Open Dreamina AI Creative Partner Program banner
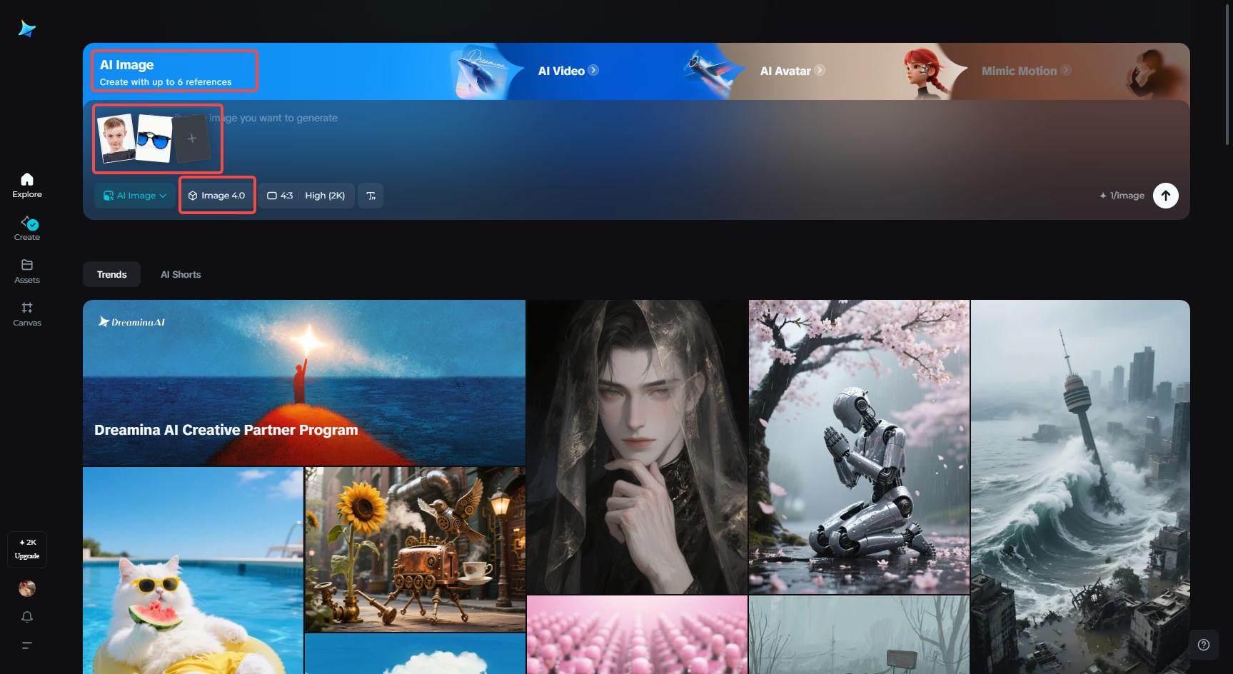 [304, 383]
